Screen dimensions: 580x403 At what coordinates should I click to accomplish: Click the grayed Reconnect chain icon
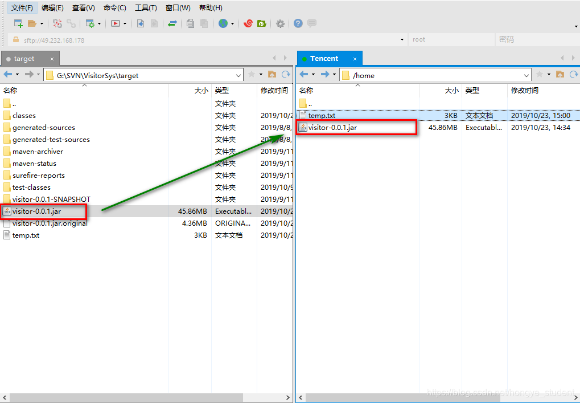click(x=71, y=24)
